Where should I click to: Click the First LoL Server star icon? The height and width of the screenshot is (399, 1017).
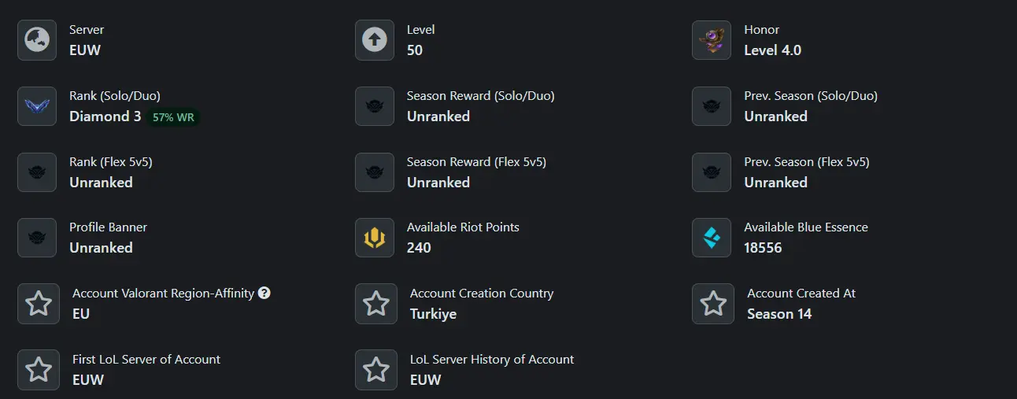(39, 370)
